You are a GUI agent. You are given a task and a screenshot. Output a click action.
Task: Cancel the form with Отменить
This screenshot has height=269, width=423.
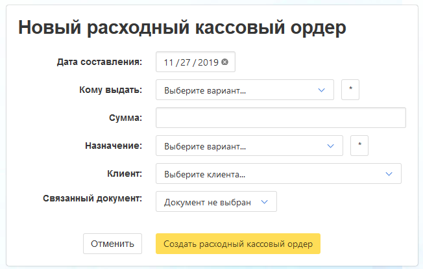(112, 244)
